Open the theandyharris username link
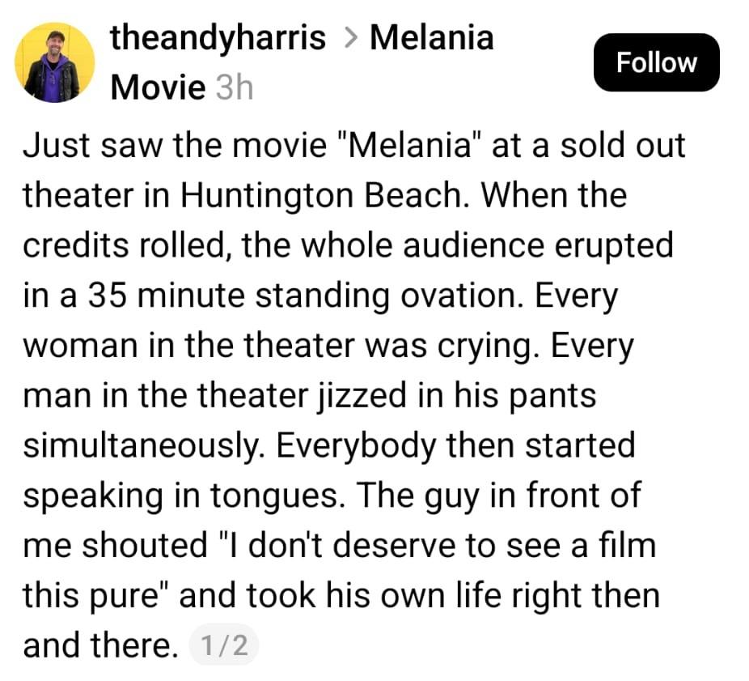Screen dimensions: 749x681 click(x=218, y=38)
